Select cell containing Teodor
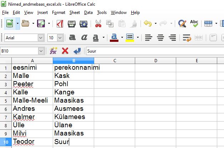Viewport: 224px width, 148px height. 32,142
